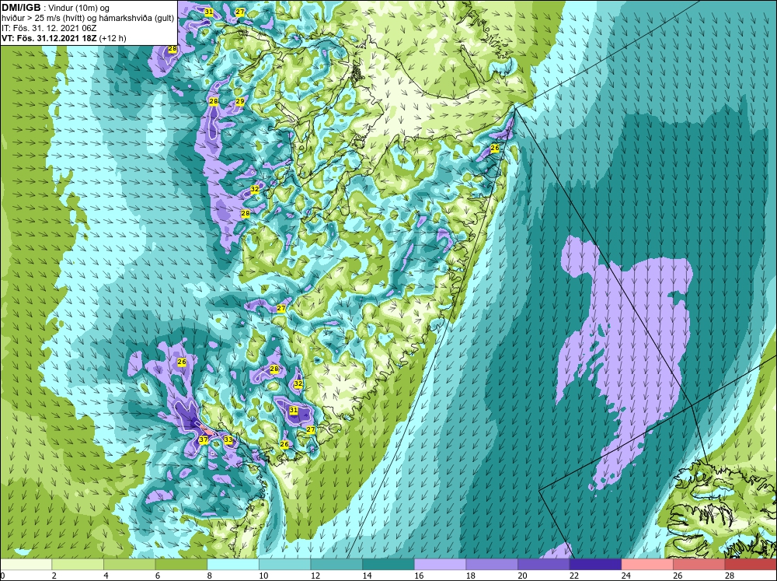
Task: Click the 33 m/s yellow gust label
Action: coord(228,439)
